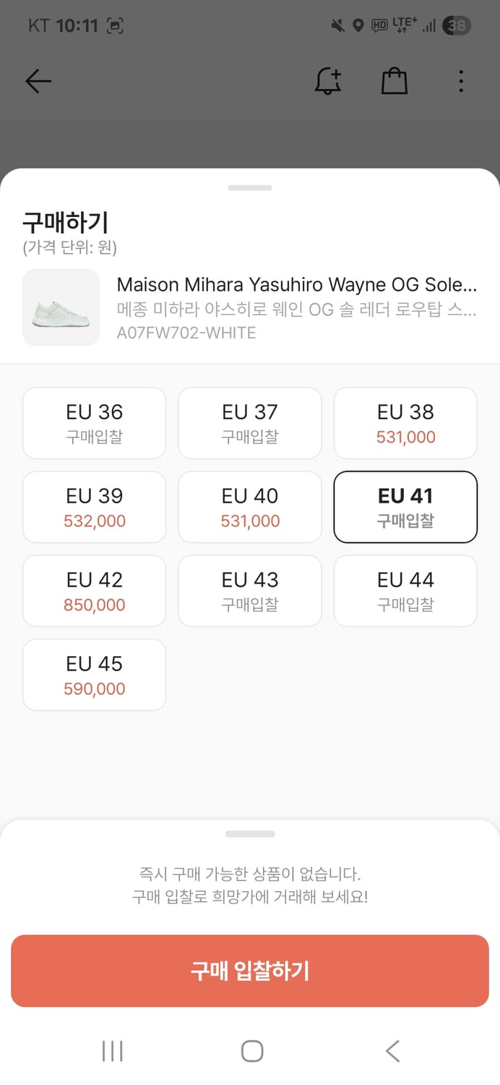Select size EU 42 priced 850,000
Image resolution: width=500 pixels, height=1085 pixels.
pyautogui.click(x=95, y=591)
